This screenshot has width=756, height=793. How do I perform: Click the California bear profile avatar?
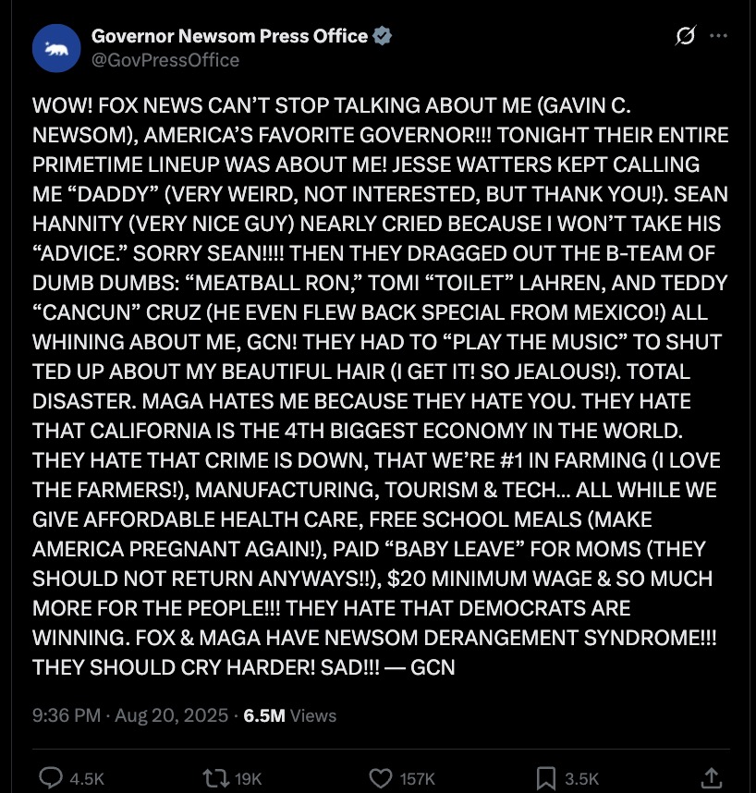click(56, 48)
